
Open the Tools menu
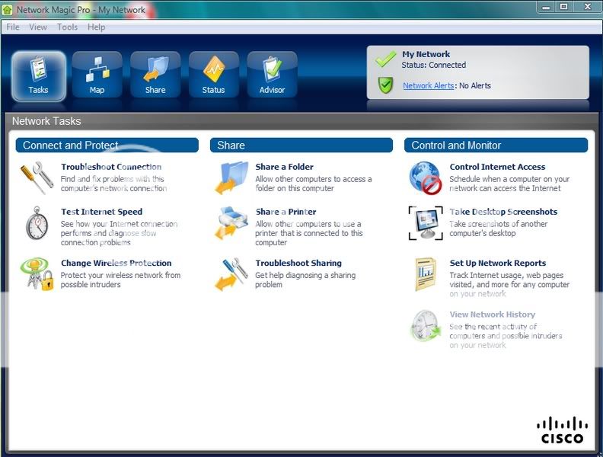click(67, 27)
